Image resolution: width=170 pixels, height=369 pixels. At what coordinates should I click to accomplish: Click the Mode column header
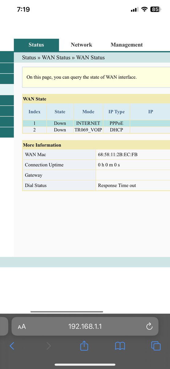tap(88, 112)
